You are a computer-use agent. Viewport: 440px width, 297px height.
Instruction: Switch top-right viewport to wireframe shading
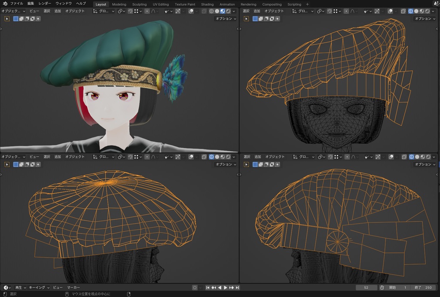tap(410, 11)
